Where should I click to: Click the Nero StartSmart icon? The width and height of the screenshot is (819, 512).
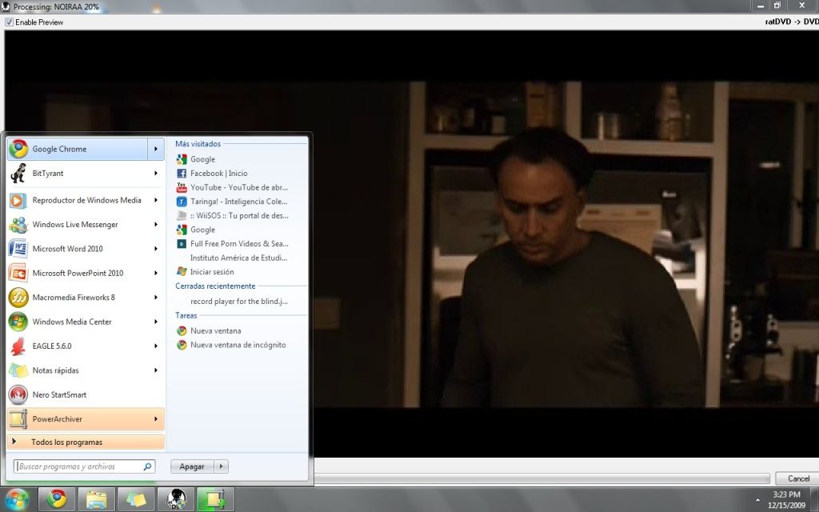pyautogui.click(x=18, y=395)
